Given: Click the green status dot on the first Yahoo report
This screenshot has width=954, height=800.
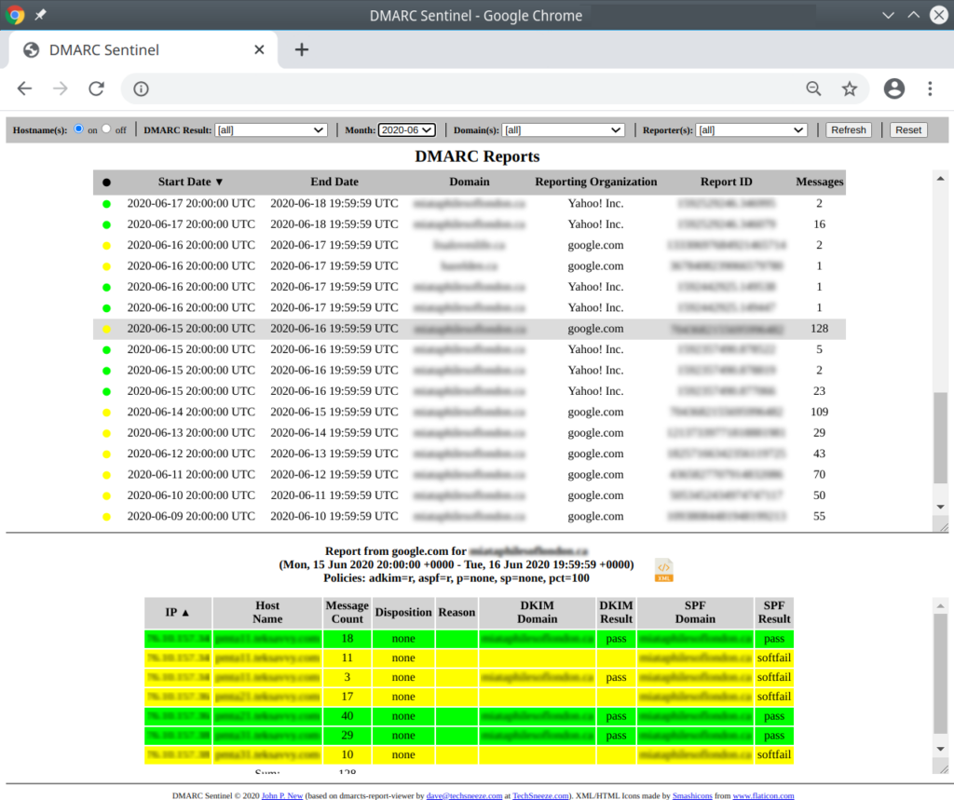Looking at the screenshot, I should click(108, 203).
